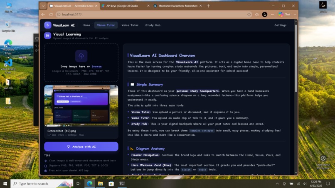Open the browser profile avatar
The image size is (335, 188).
(264, 15)
